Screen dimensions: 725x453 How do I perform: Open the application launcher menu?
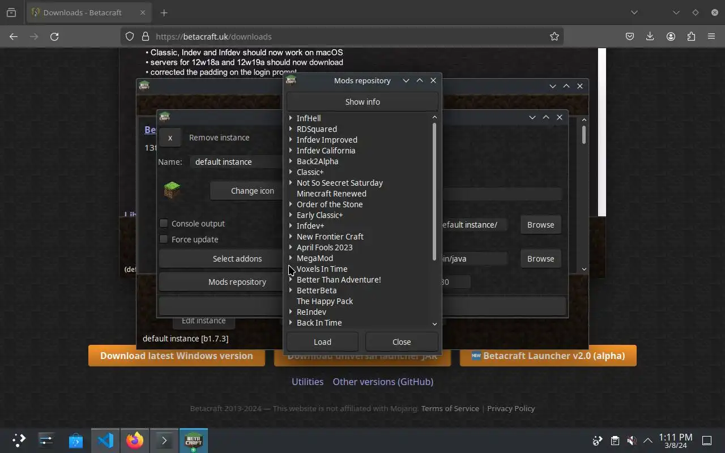(19, 441)
